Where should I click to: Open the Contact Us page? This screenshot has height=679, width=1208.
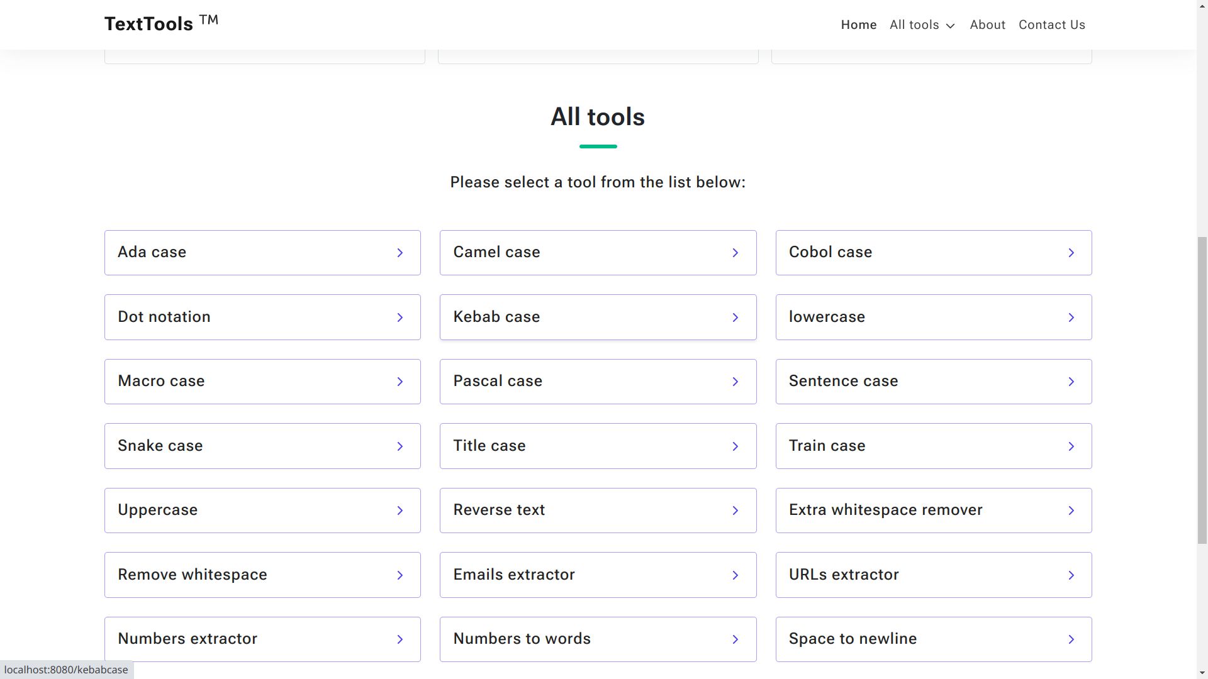(x=1051, y=25)
